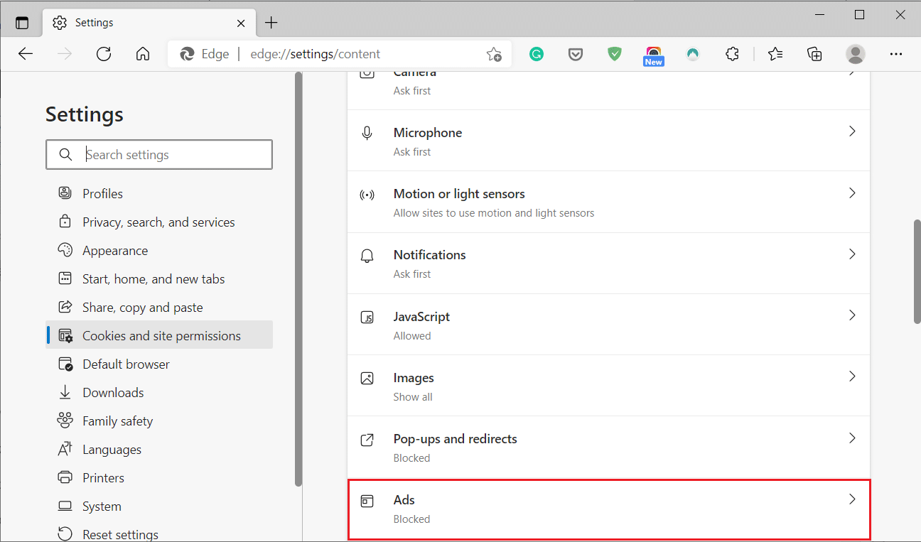
Task: Open the Extensions puzzle piece icon
Action: click(x=732, y=54)
